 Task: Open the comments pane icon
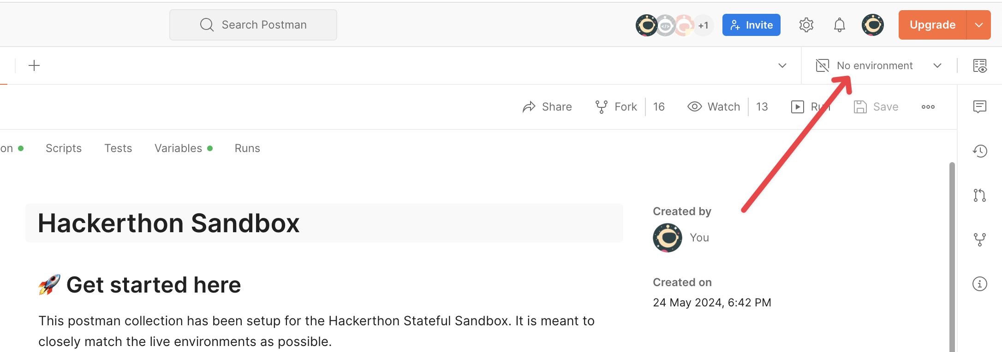[979, 107]
